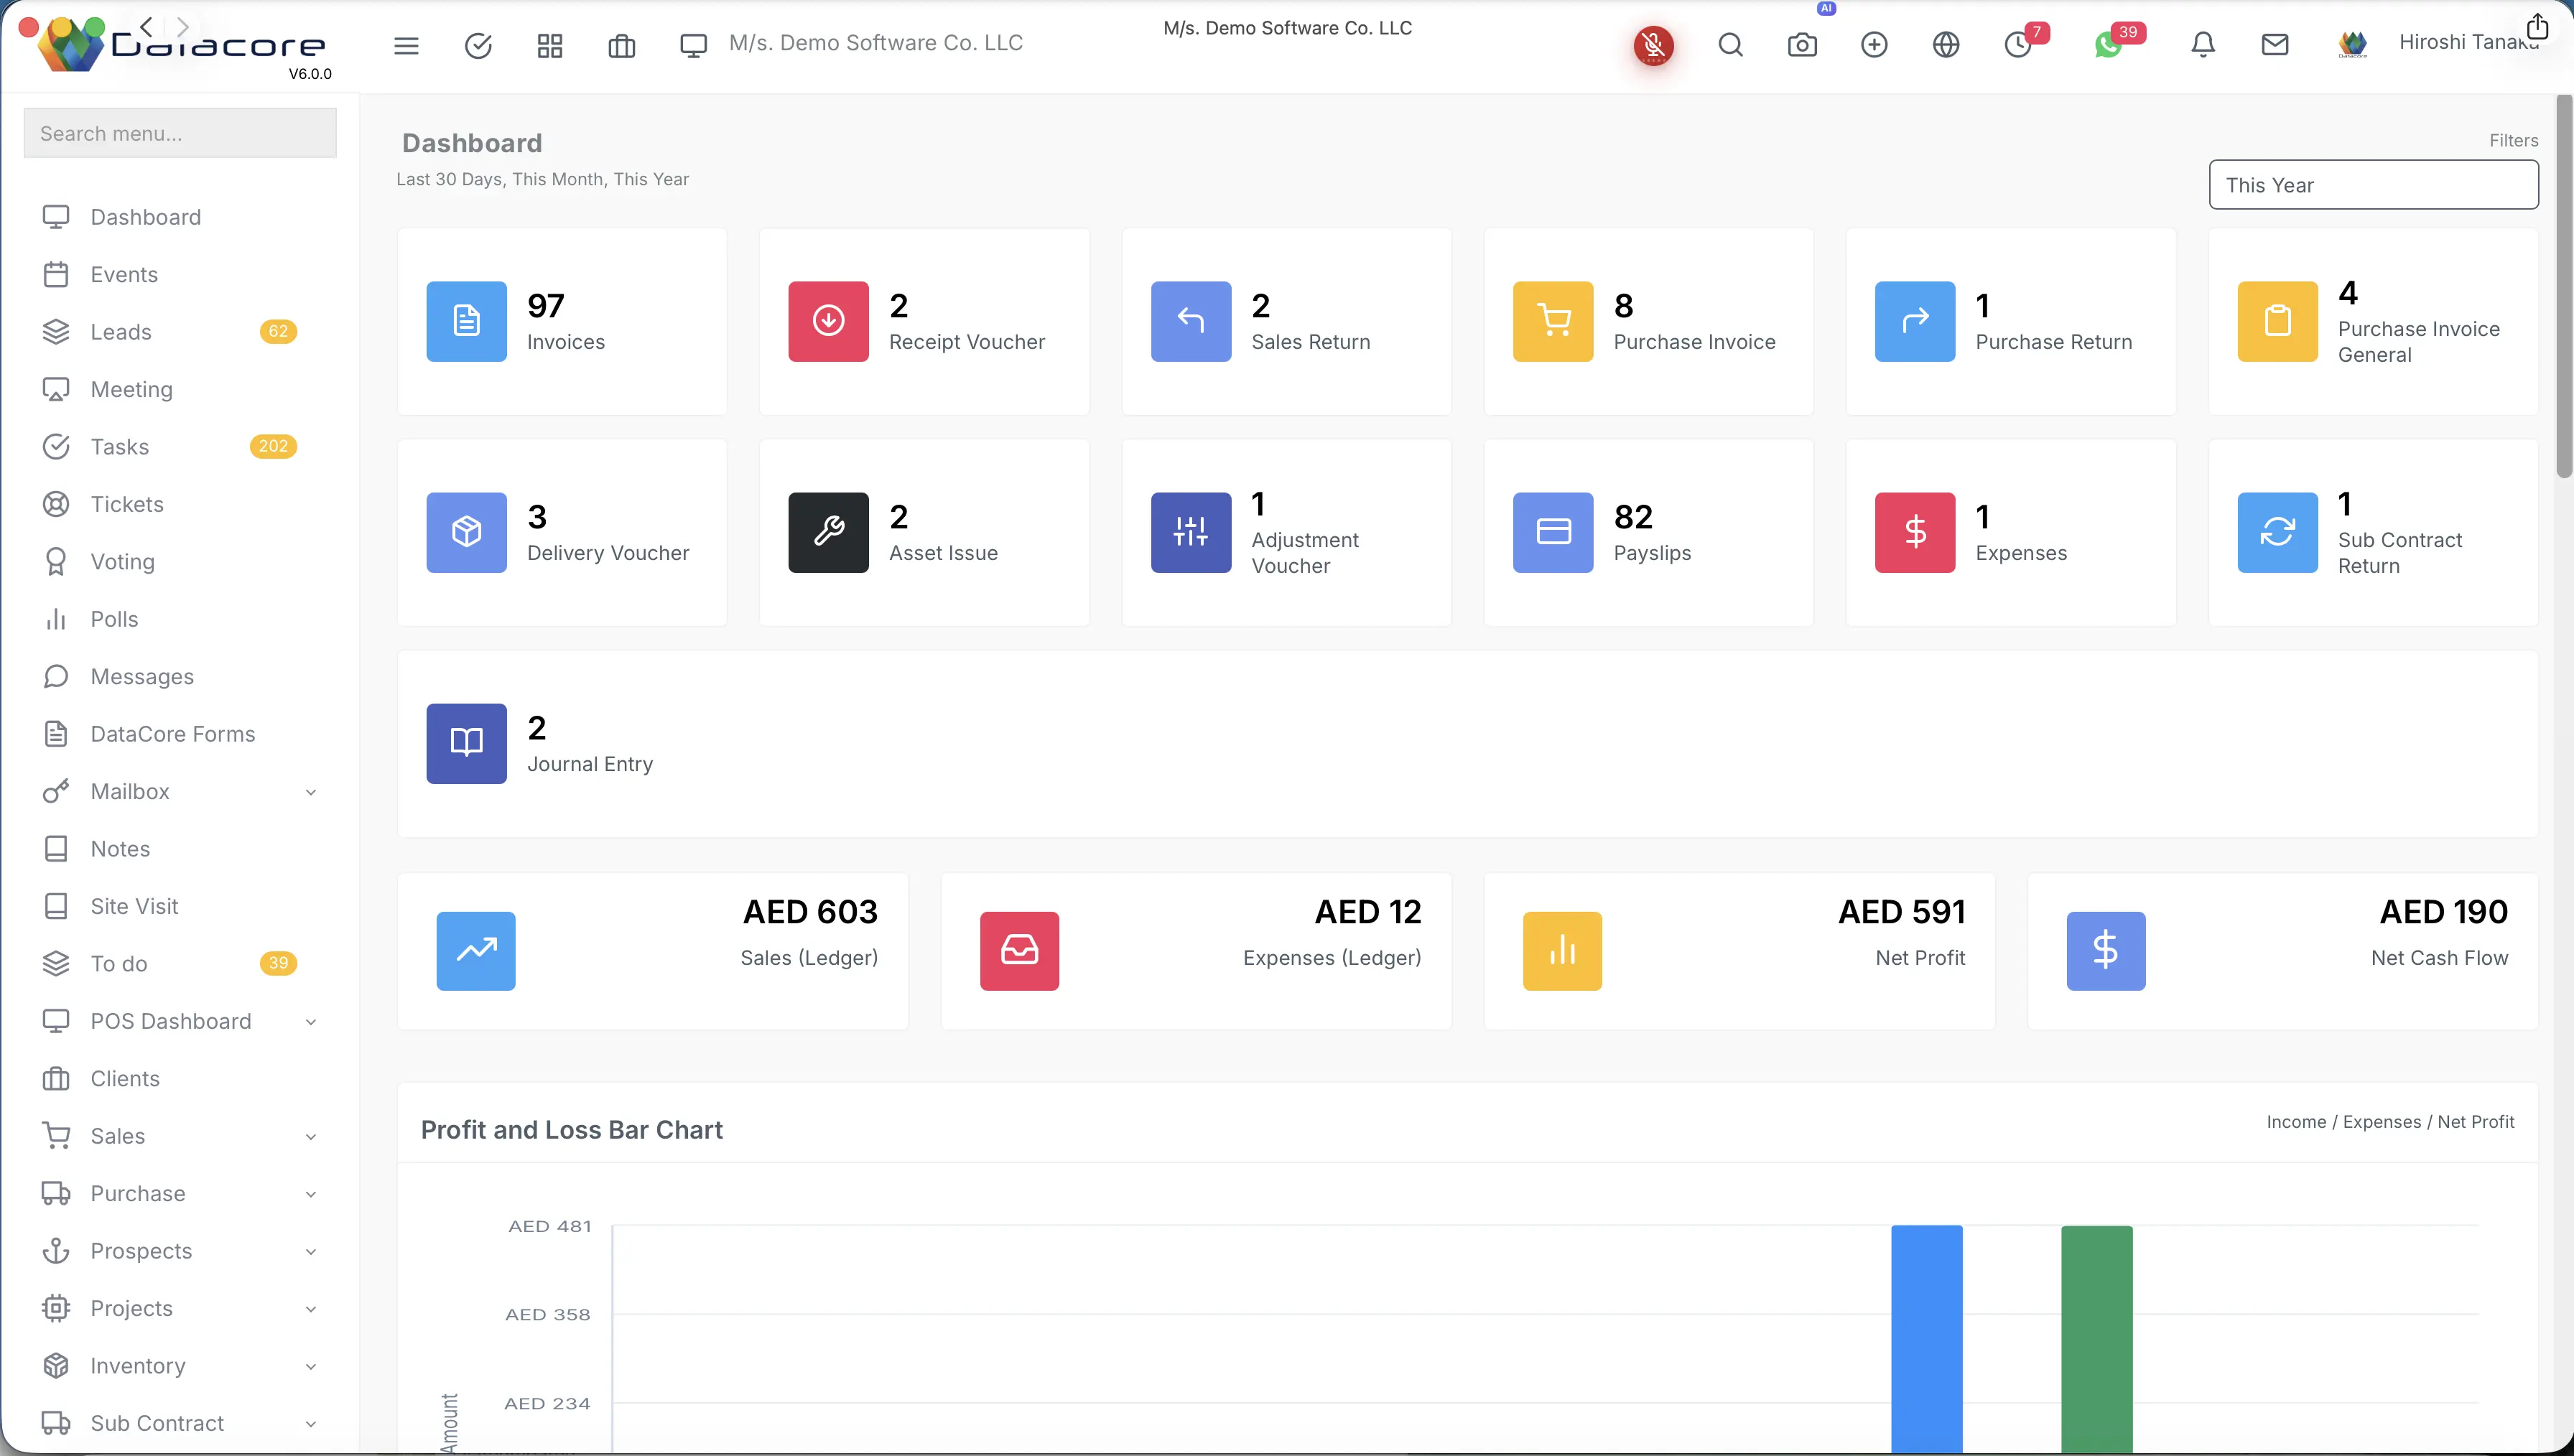
Task: Click the Delivery Voucher box icon
Action: point(466,532)
